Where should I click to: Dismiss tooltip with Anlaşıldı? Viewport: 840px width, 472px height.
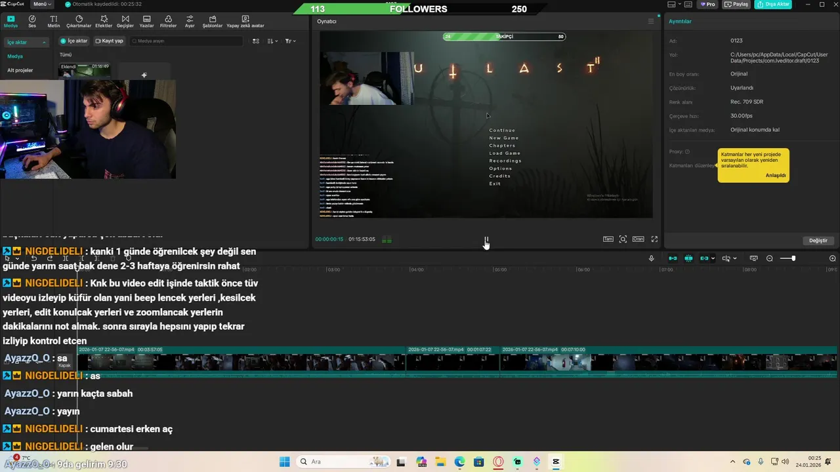[x=775, y=175]
